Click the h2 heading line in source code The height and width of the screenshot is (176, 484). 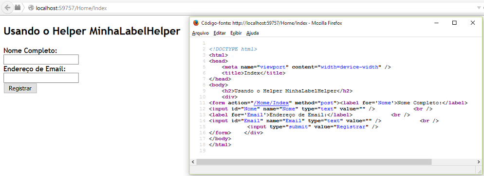point(287,91)
